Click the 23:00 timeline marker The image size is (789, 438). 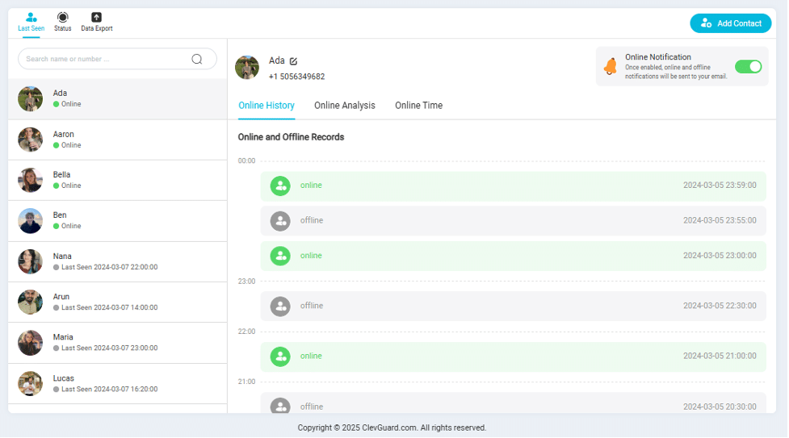click(246, 281)
